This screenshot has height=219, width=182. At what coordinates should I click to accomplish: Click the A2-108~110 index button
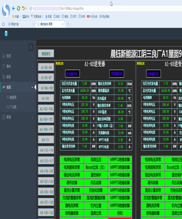(x=46, y=129)
